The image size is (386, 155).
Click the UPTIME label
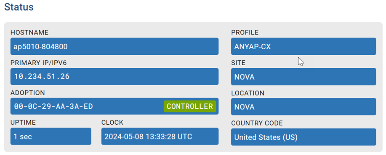[x=23, y=123]
